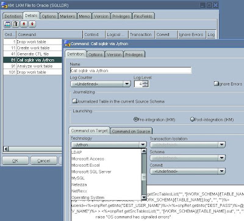Choose Operating System from technology list
The height and width of the screenshot is (221, 244).
[106, 197]
